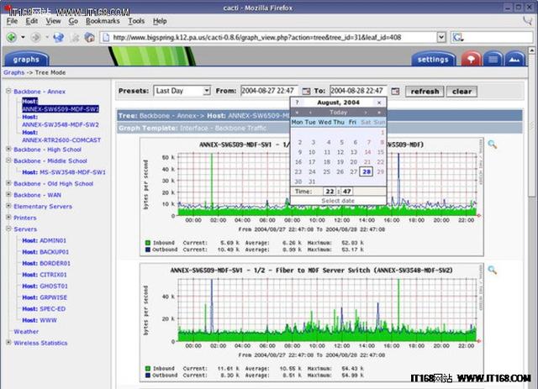Image resolution: width=538 pixels, height=389 pixels.
Task: Expand the Printers tree node
Action: coord(8,218)
